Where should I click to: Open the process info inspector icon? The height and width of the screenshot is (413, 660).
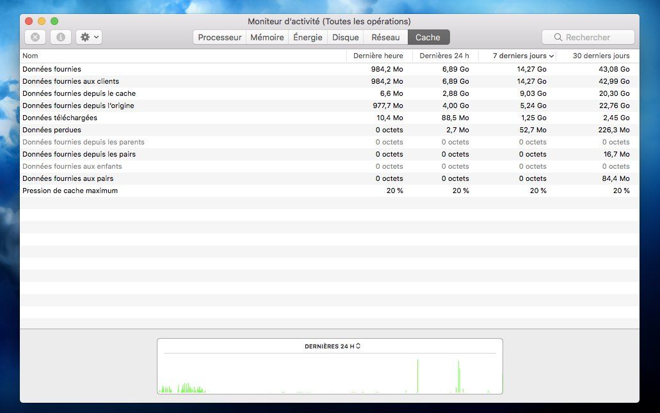[61, 37]
